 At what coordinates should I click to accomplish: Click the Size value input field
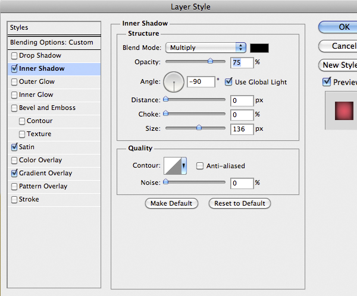(x=242, y=128)
